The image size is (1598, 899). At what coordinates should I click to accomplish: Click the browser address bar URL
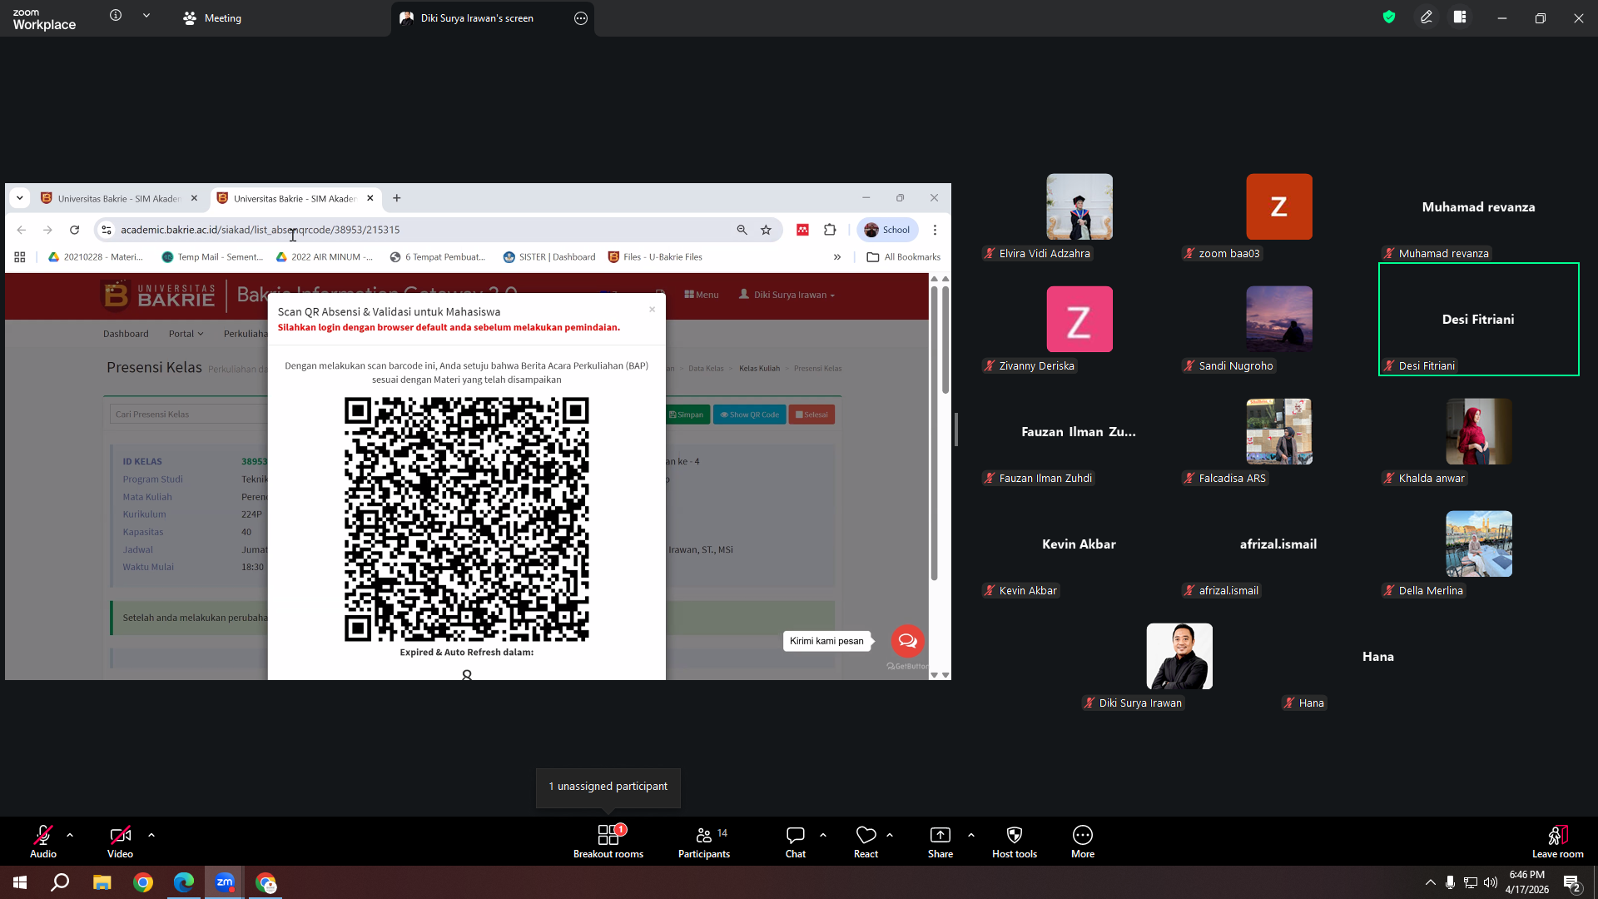point(260,230)
